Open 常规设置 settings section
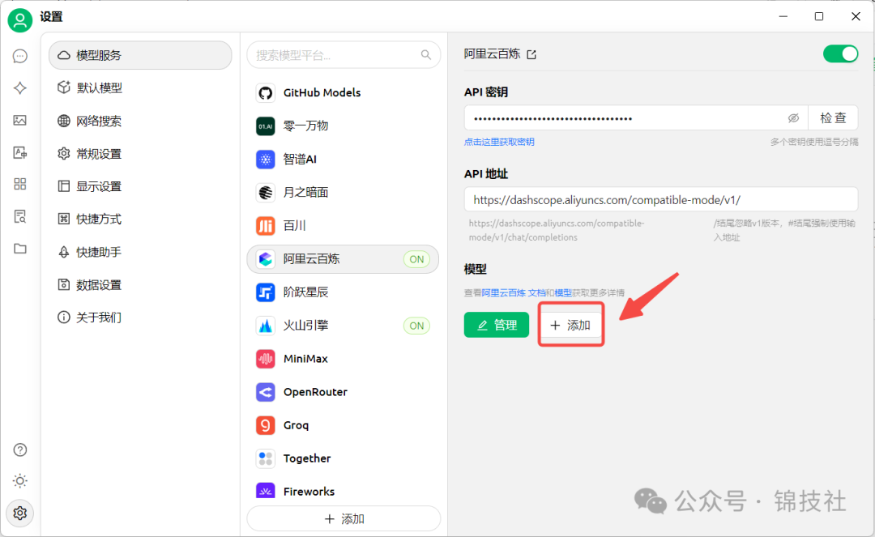Image resolution: width=875 pixels, height=537 pixels. (x=140, y=154)
